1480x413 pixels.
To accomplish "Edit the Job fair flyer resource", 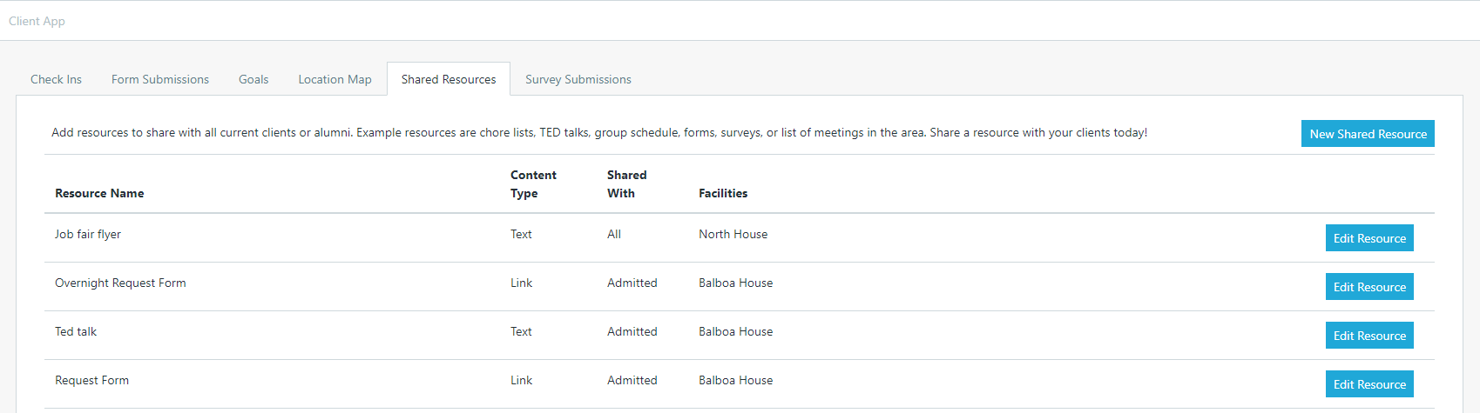I will [1369, 238].
